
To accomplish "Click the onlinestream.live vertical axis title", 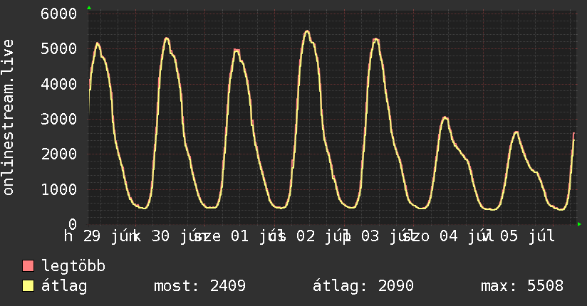I will pyautogui.click(x=8, y=117).
